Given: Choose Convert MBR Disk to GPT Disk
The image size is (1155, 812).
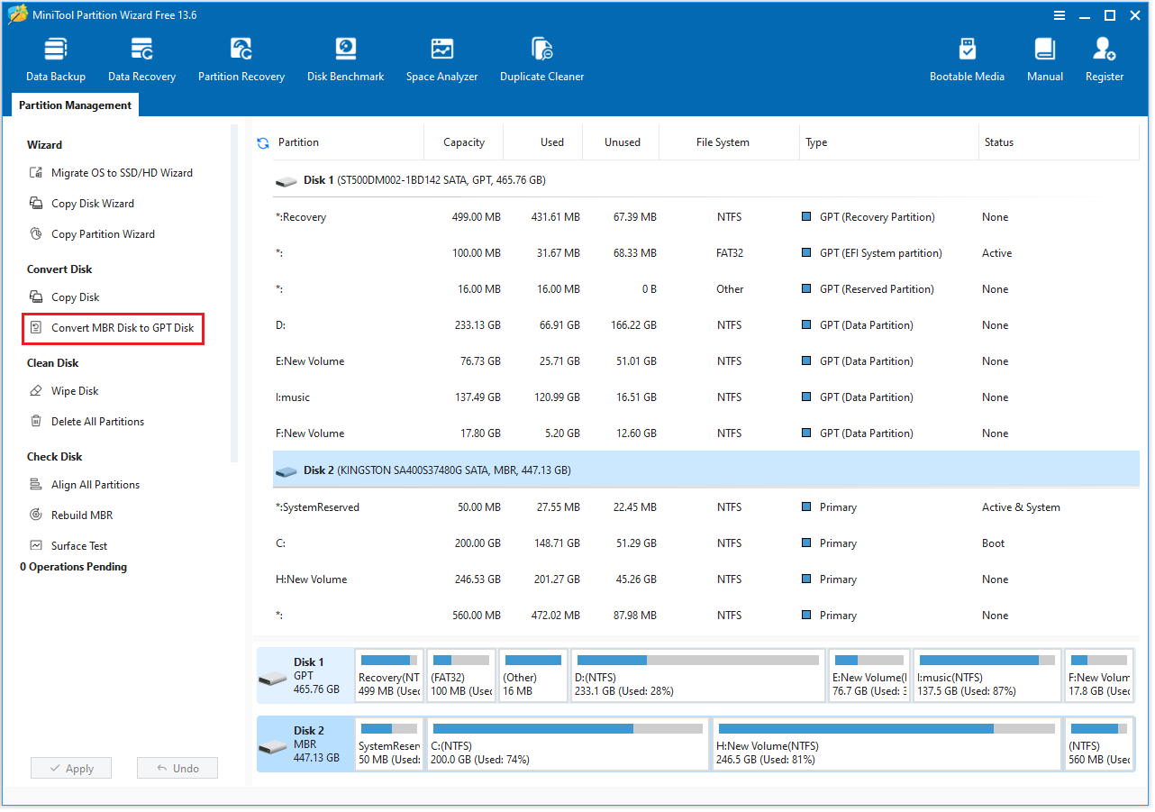Looking at the screenshot, I should point(114,328).
